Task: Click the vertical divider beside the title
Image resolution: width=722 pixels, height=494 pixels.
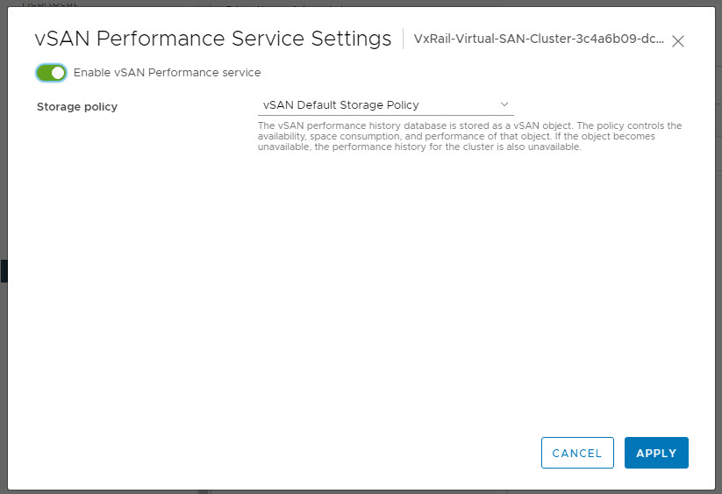Action: coord(403,39)
